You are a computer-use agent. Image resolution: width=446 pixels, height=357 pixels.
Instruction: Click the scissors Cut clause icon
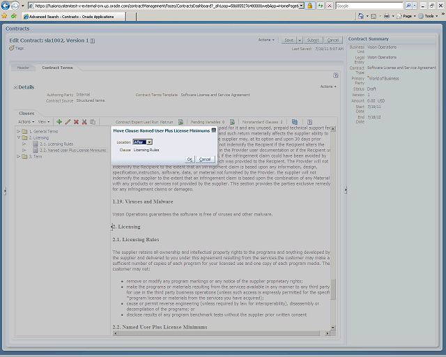coord(84,122)
